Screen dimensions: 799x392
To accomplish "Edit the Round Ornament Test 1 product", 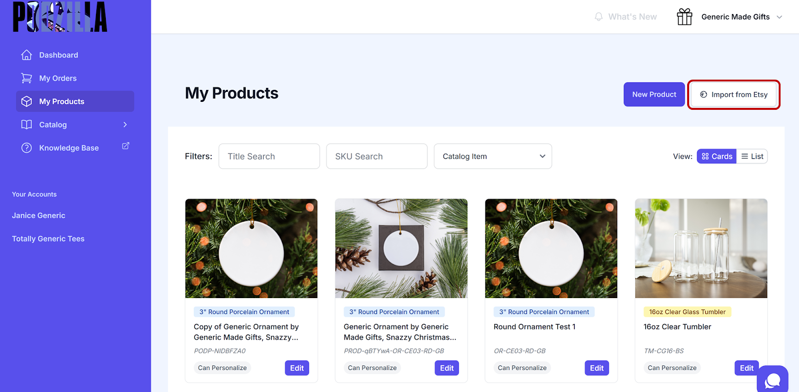I will [x=597, y=368].
